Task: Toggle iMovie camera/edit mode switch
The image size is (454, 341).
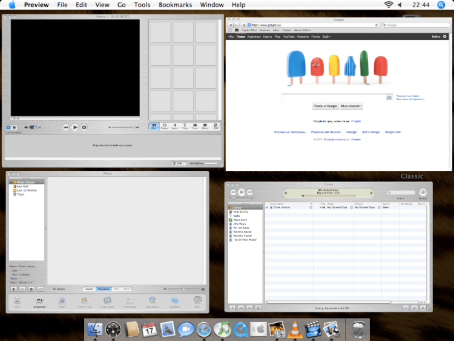Action: pyautogui.click(x=33, y=127)
